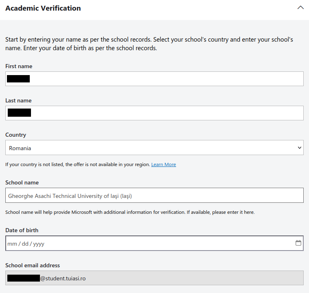
Task: Collapse the Academic Verification section chevron
Action: 300,8
